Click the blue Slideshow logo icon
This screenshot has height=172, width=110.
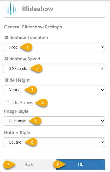11,9
